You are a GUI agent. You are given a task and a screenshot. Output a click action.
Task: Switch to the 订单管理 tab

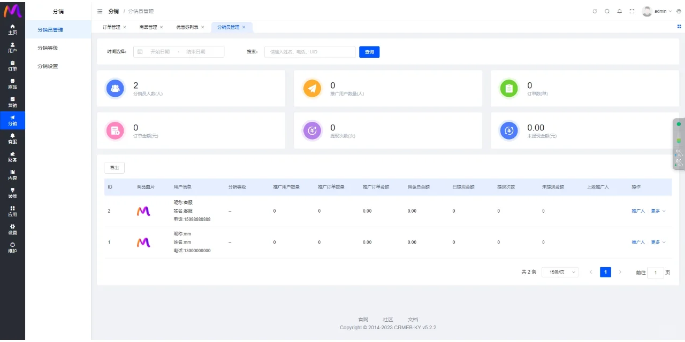[x=111, y=27]
